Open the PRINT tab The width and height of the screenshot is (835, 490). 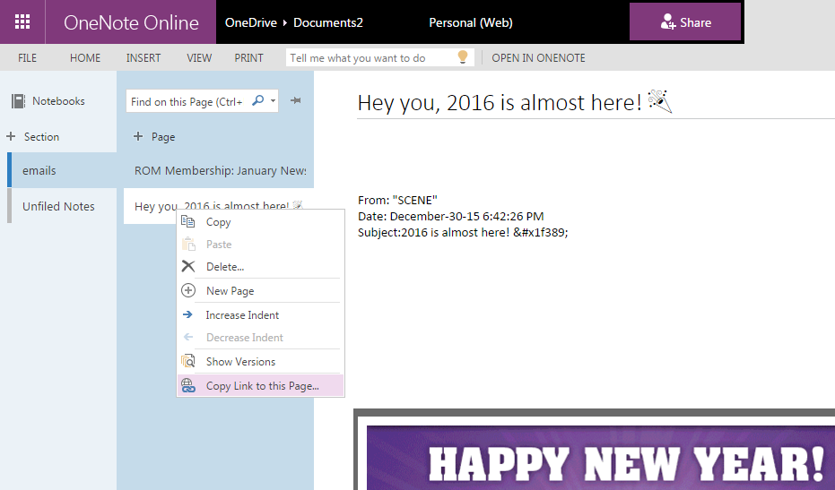(248, 57)
